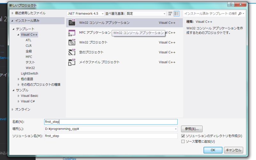Open the .NET Framework 4.5 dropdown
Viewport: 256px width, 160px height.
point(85,13)
